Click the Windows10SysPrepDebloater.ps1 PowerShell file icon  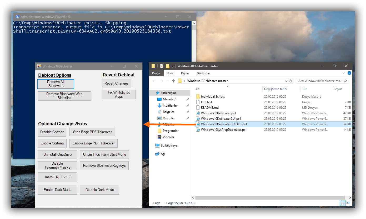pos(198,130)
